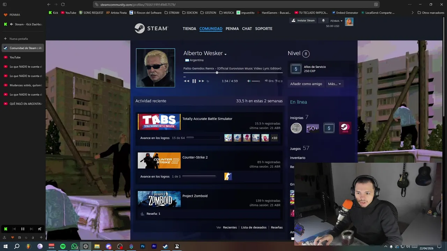
Task: Open Lista de deseados link
Action: [x=254, y=228]
